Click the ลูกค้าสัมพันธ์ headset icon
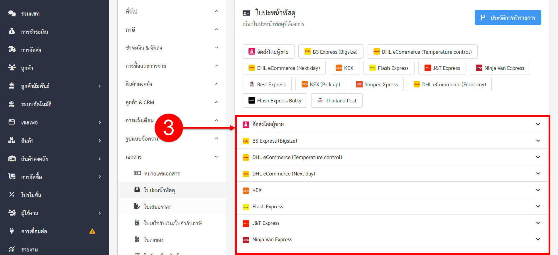 click(12, 86)
